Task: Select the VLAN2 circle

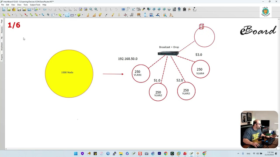Action: point(158,92)
